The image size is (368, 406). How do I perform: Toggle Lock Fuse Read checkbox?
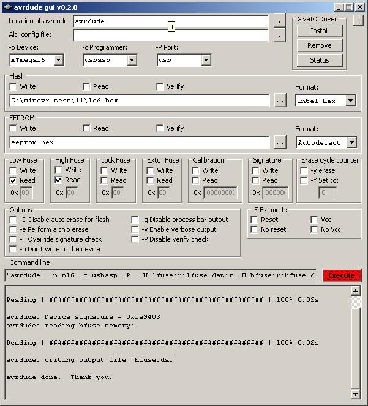point(104,180)
